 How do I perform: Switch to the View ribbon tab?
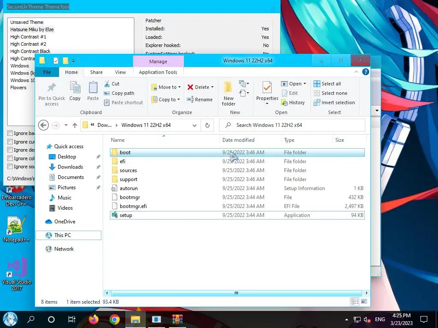pos(120,72)
